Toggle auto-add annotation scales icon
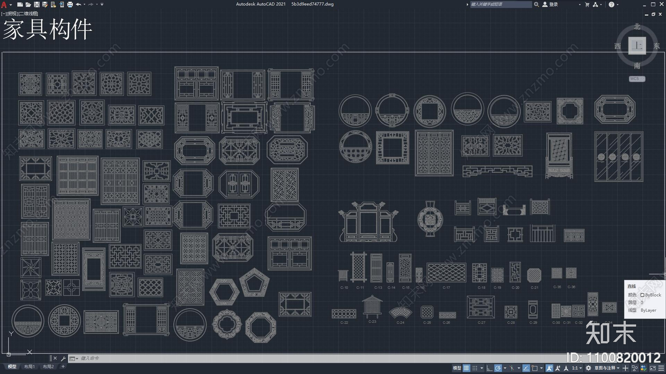The image size is (666, 374). click(x=558, y=368)
